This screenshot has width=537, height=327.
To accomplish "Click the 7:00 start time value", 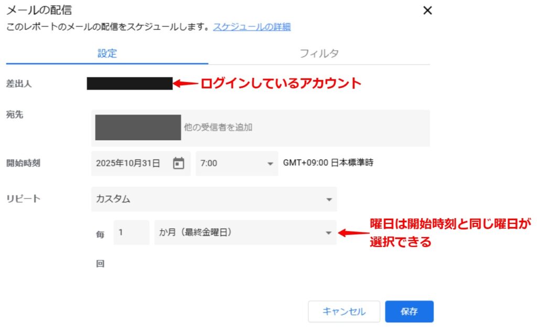I will pyautogui.click(x=209, y=163).
